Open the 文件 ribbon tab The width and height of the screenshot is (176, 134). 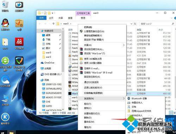41,18
